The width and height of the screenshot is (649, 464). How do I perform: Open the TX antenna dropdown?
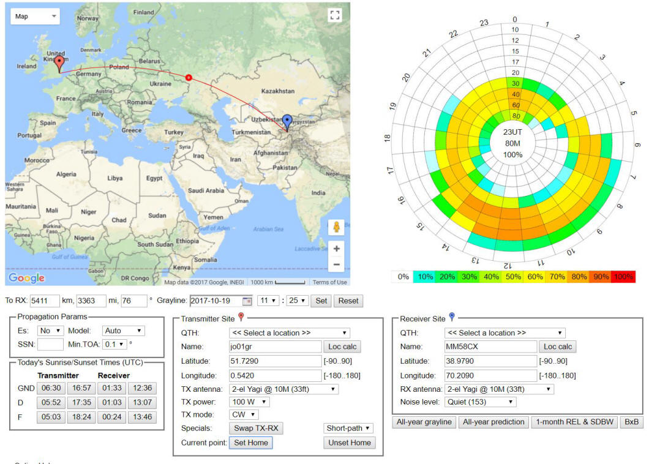tap(283, 389)
